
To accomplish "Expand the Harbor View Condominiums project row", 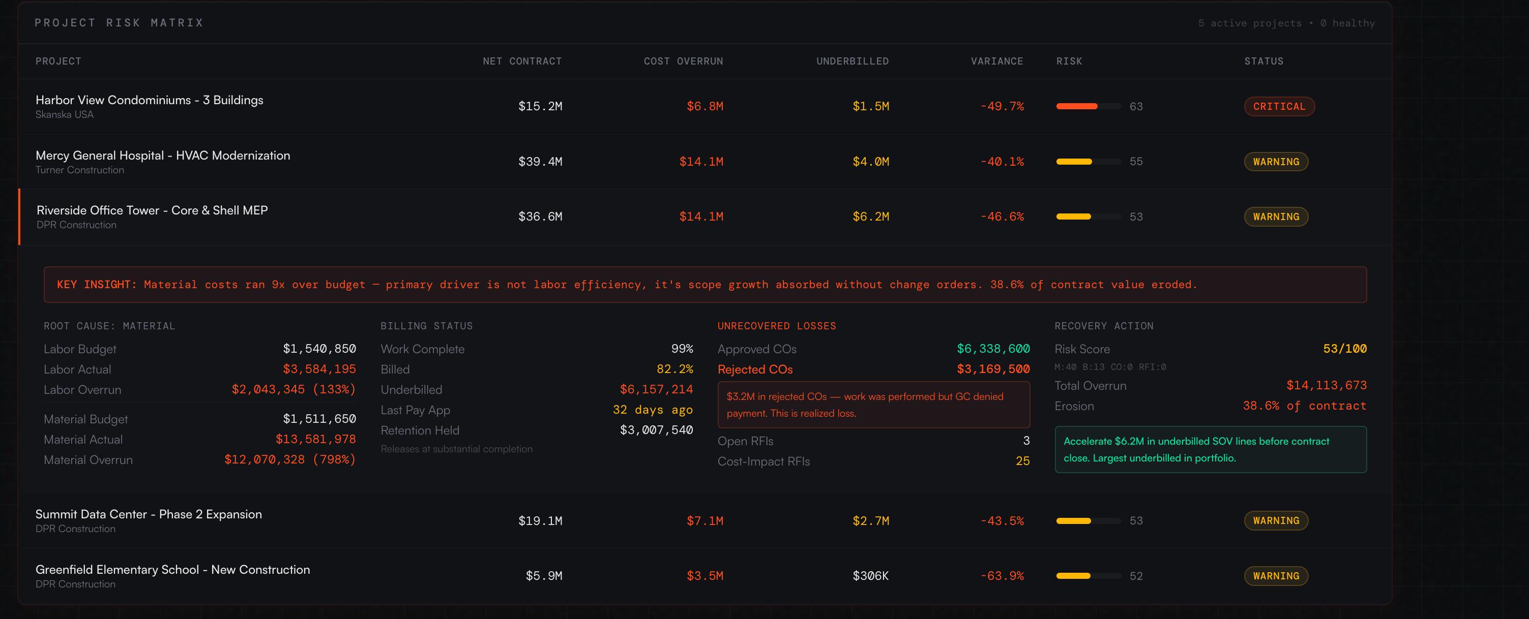I will 149,100.
